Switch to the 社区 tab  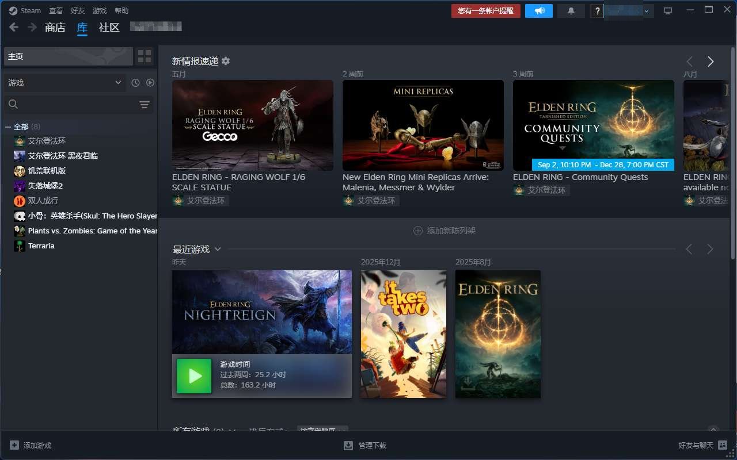[109, 27]
